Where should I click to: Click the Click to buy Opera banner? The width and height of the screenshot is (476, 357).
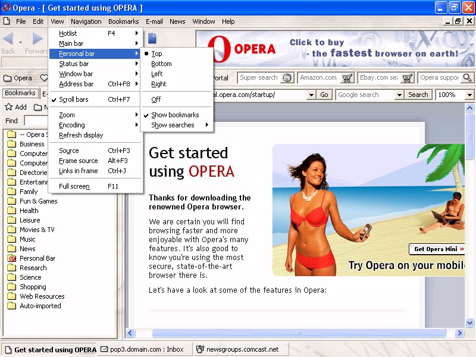(336, 49)
